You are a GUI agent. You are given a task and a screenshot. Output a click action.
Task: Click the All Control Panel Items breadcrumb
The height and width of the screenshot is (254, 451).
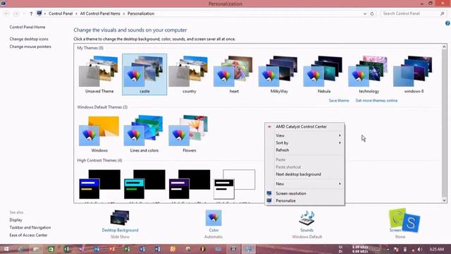pos(100,13)
